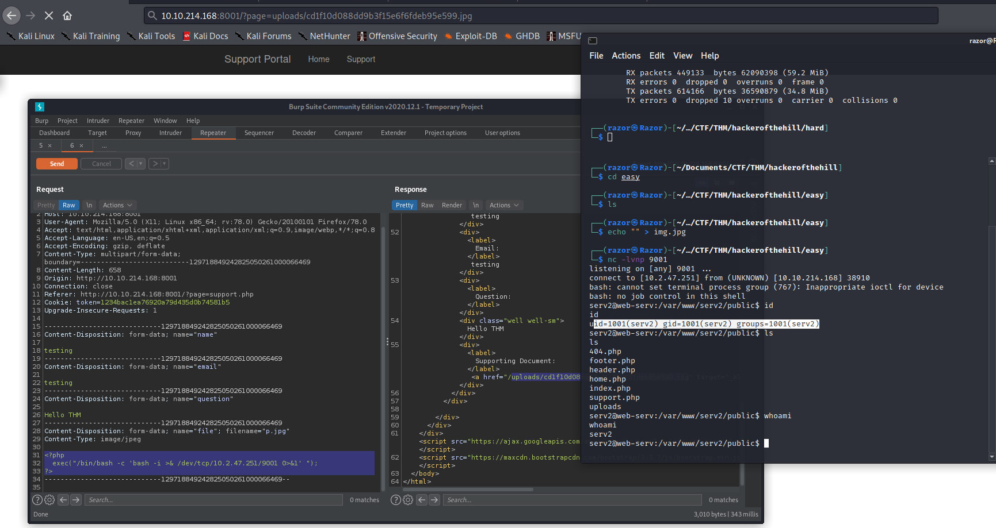
Task: Expand Request Actions dropdown
Action: (117, 205)
